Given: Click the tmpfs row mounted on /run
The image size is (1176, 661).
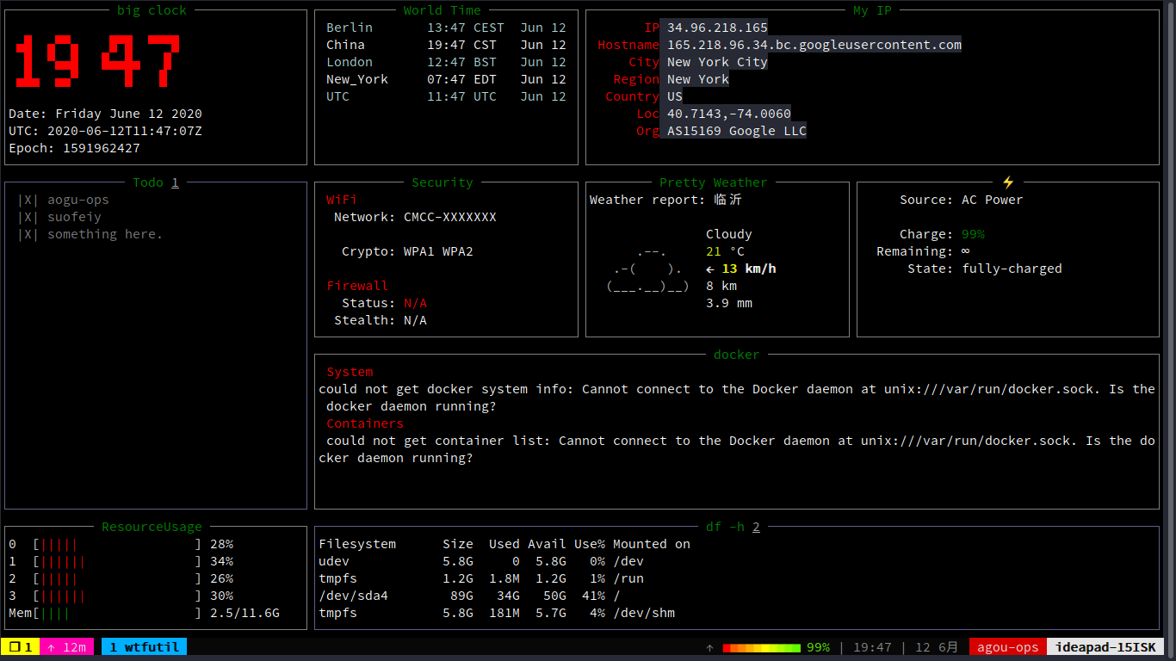Looking at the screenshot, I should click(481, 578).
